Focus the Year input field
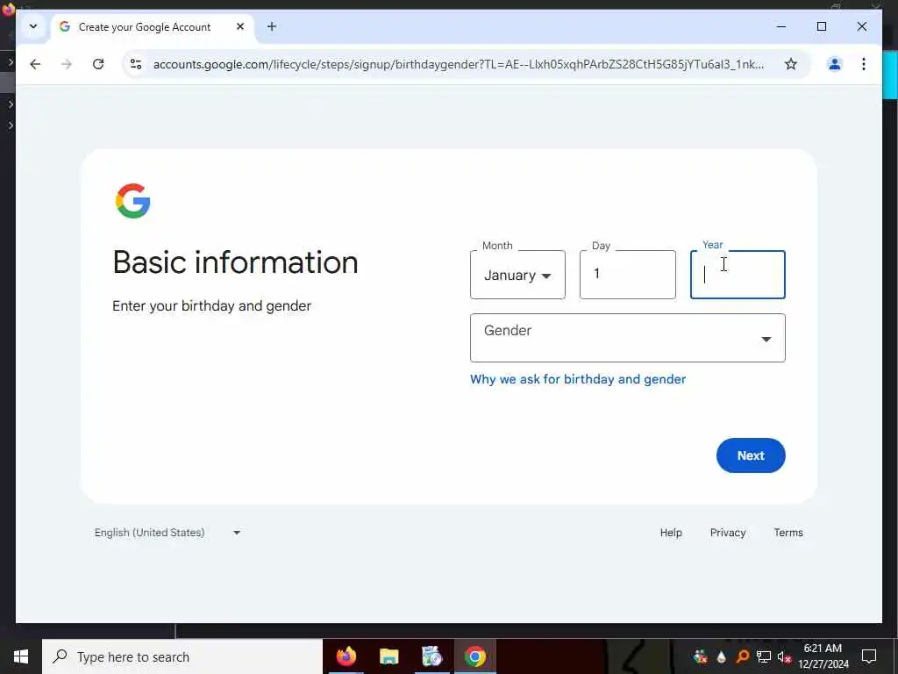 [738, 275]
